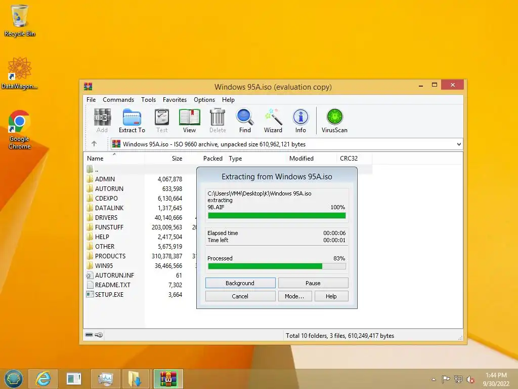Viewport: 518px width, 389px height.
Task: Click the drive icon in status bar
Action: pos(89,335)
